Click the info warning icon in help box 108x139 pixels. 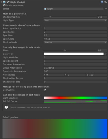point(6,107)
